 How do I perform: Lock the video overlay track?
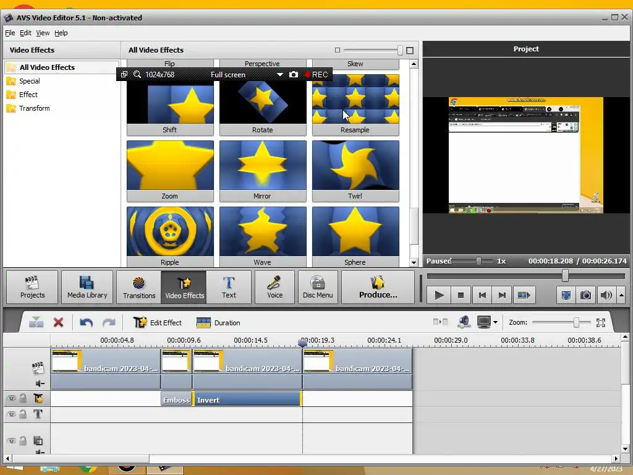coord(23,440)
